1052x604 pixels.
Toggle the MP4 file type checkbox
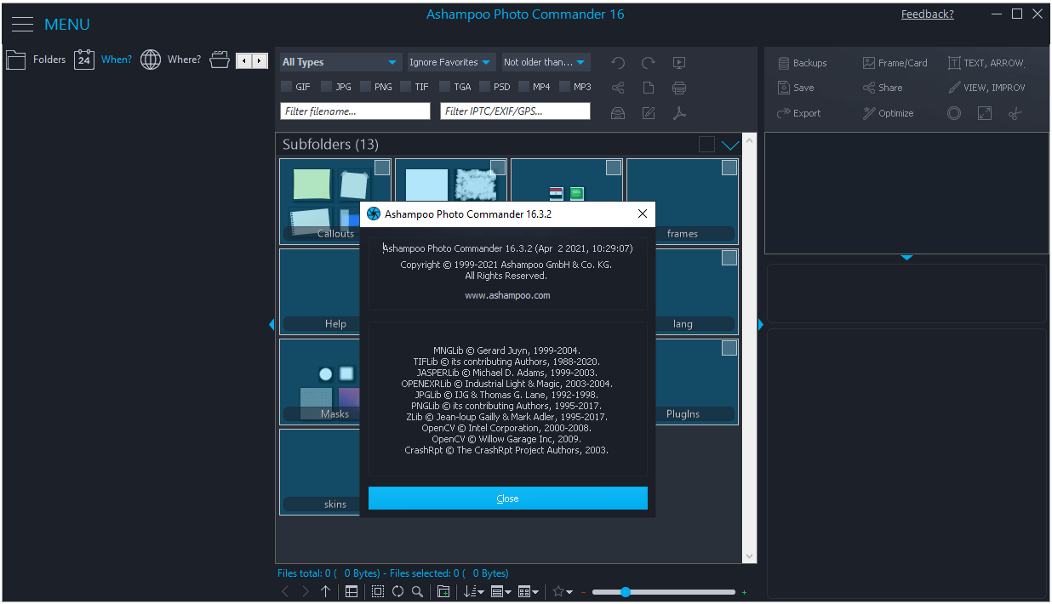tap(523, 87)
